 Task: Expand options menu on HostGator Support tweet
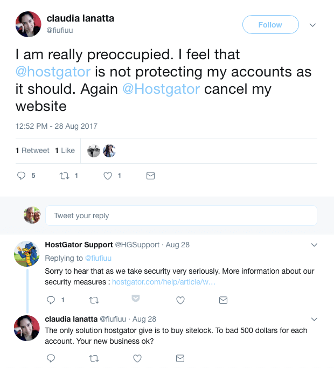(315, 245)
